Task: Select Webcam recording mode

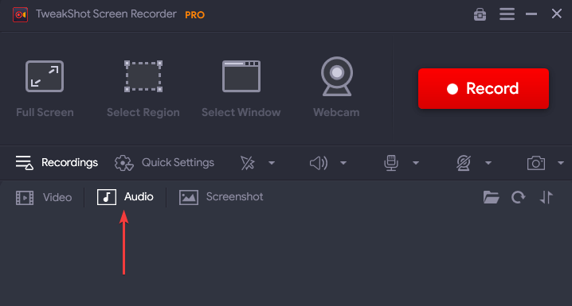Action: point(336,87)
